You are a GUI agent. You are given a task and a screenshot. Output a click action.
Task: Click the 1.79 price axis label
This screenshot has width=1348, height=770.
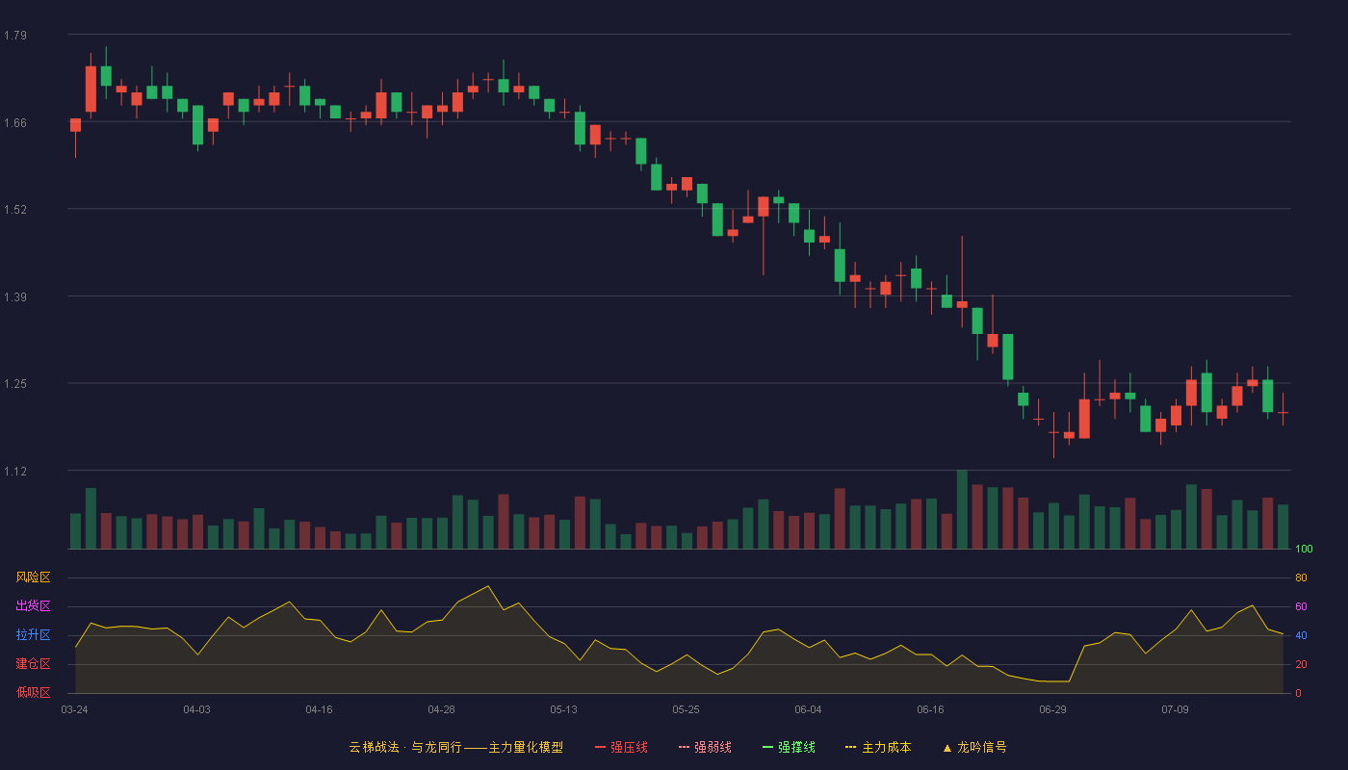point(15,36)
